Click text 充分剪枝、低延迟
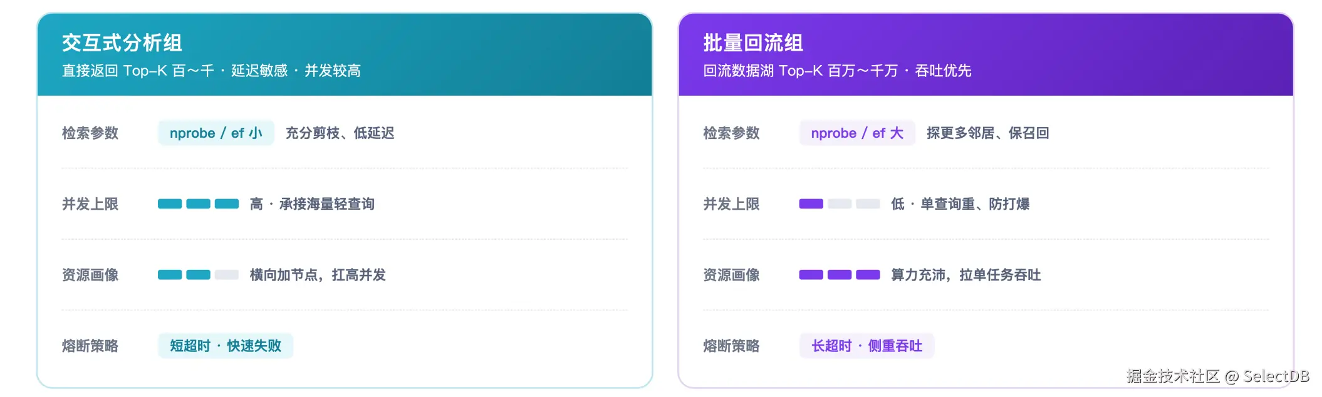1322x397 pixels. click(340, 133)
